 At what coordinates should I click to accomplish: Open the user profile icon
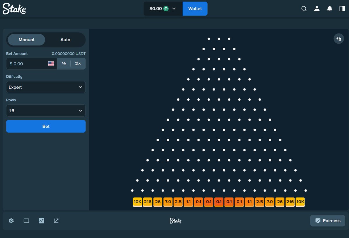tap(317, 9)
